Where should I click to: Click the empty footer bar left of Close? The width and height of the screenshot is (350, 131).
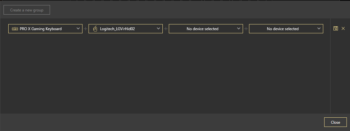159,122
